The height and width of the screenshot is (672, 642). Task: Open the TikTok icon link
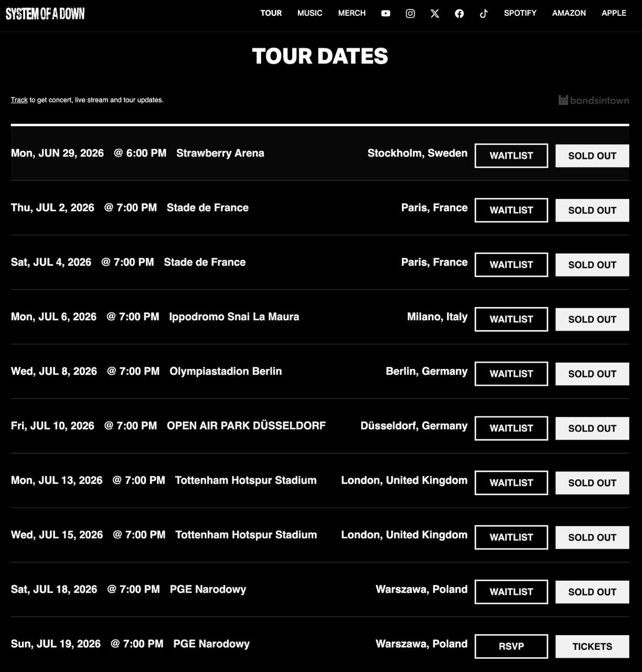484,14
